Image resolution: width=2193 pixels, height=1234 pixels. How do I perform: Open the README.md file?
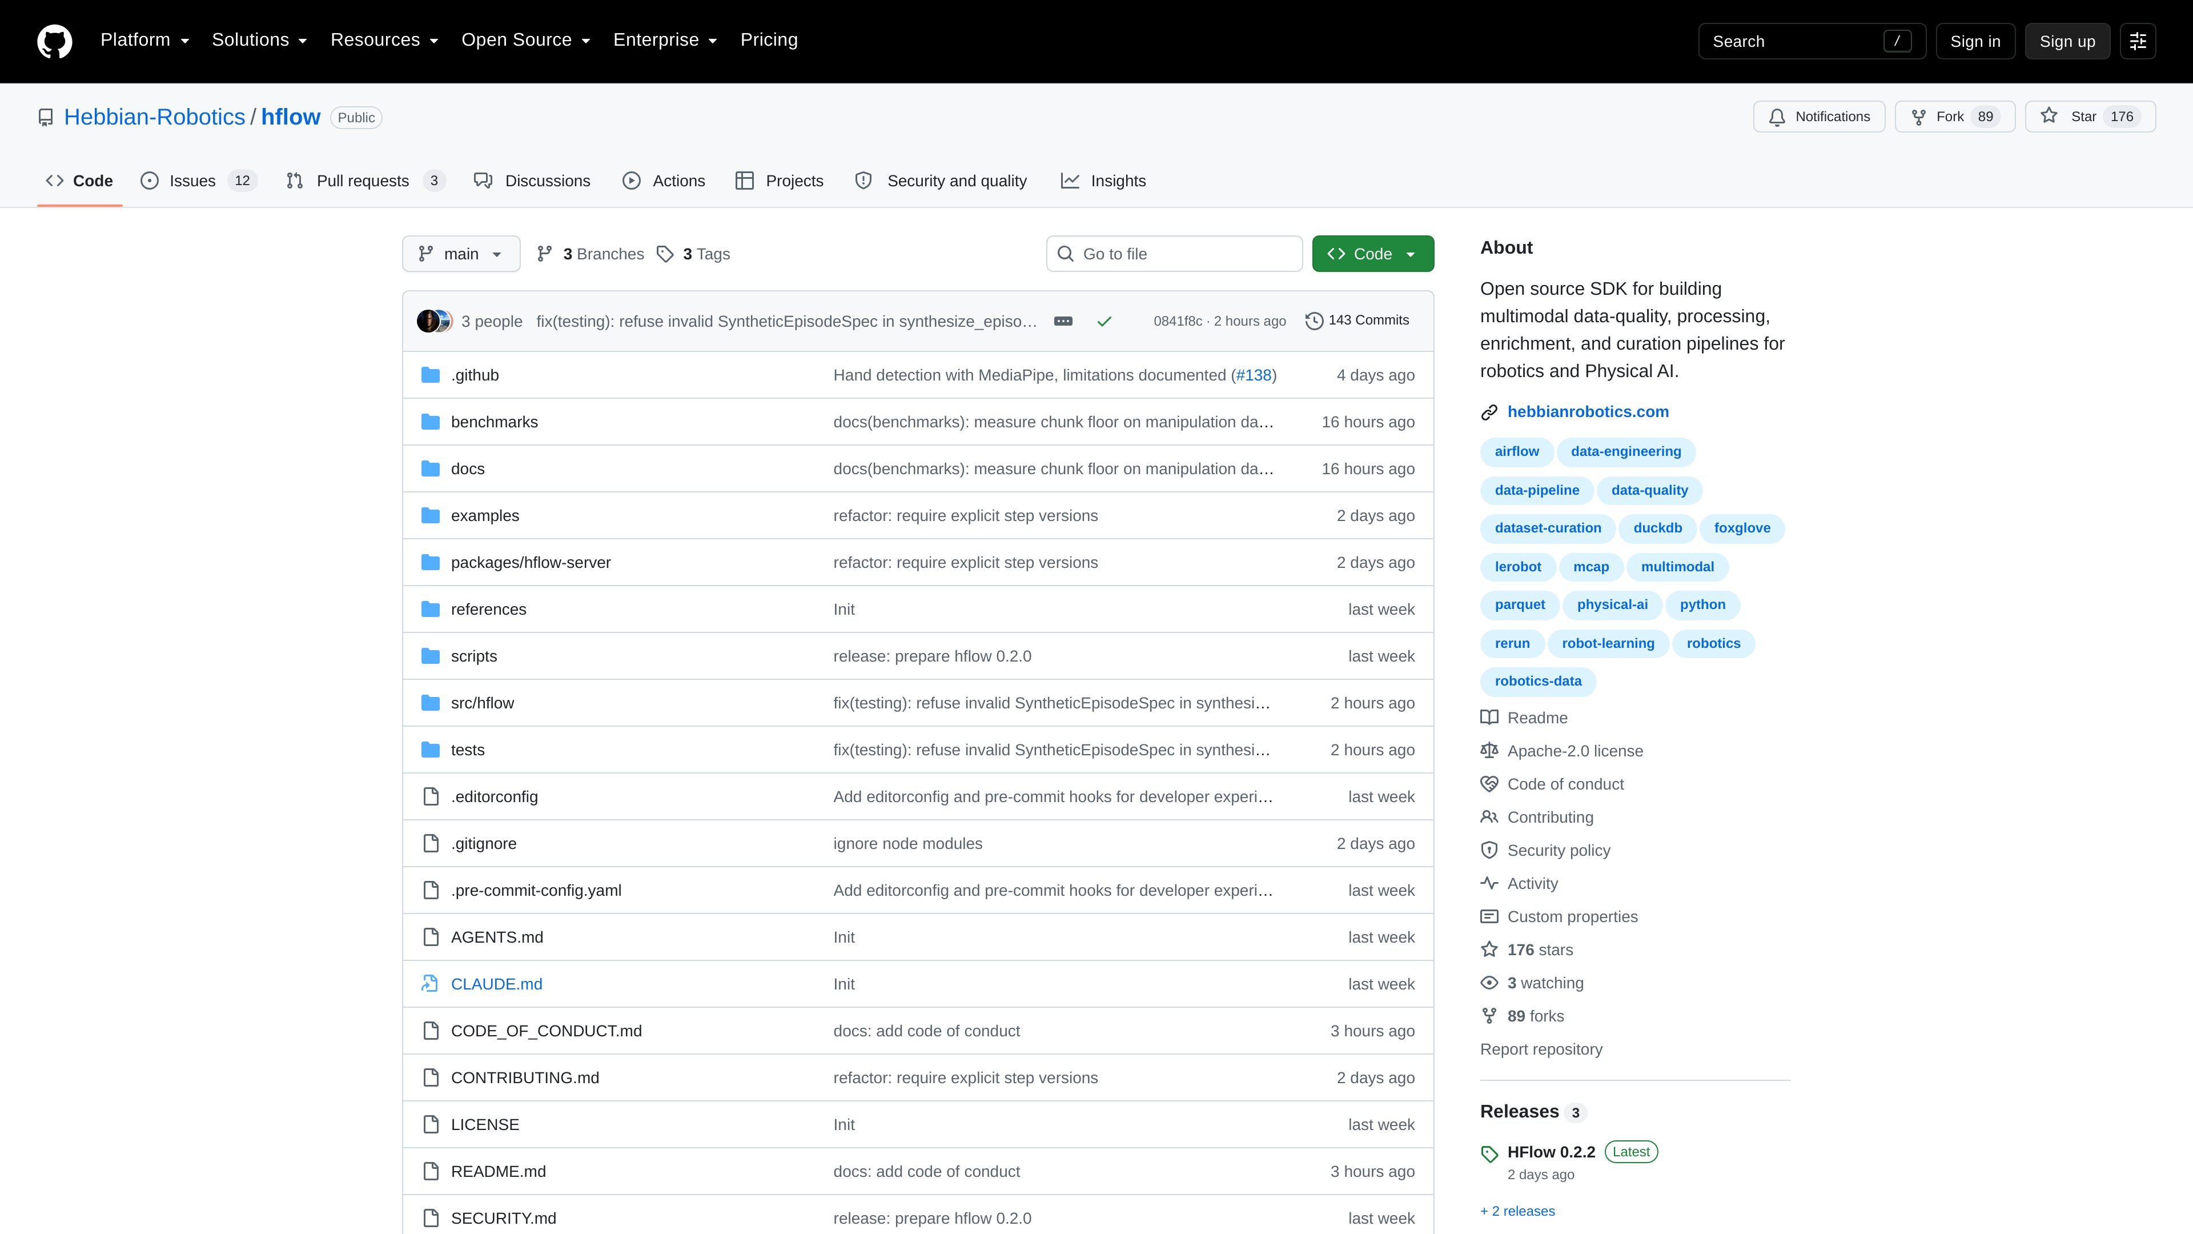(x=498, y=1171)
